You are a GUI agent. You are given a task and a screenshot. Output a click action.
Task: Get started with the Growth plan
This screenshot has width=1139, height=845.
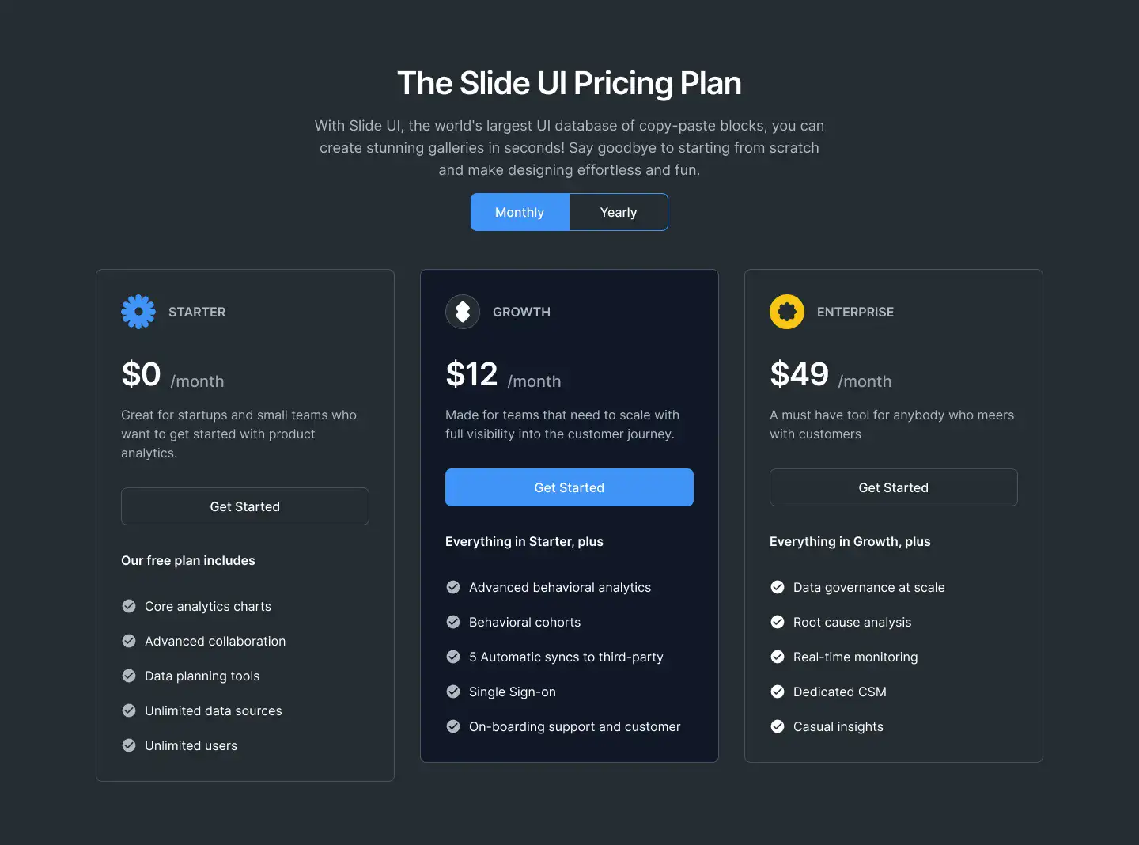(569, 487)
